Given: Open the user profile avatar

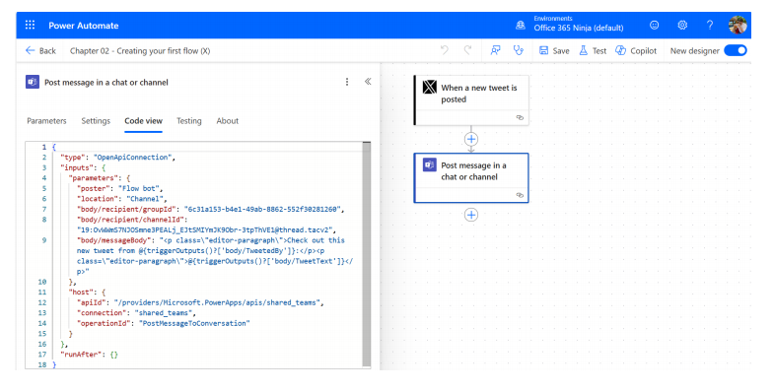Looking at the screenshot, I should [738, 25].
